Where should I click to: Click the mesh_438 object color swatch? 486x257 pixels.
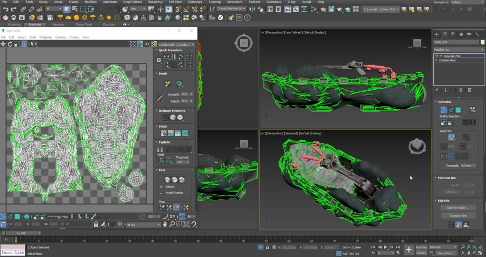coord(482,42)
